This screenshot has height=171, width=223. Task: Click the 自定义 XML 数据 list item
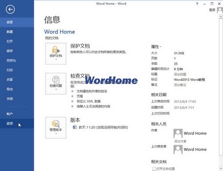tap(89, 101)
